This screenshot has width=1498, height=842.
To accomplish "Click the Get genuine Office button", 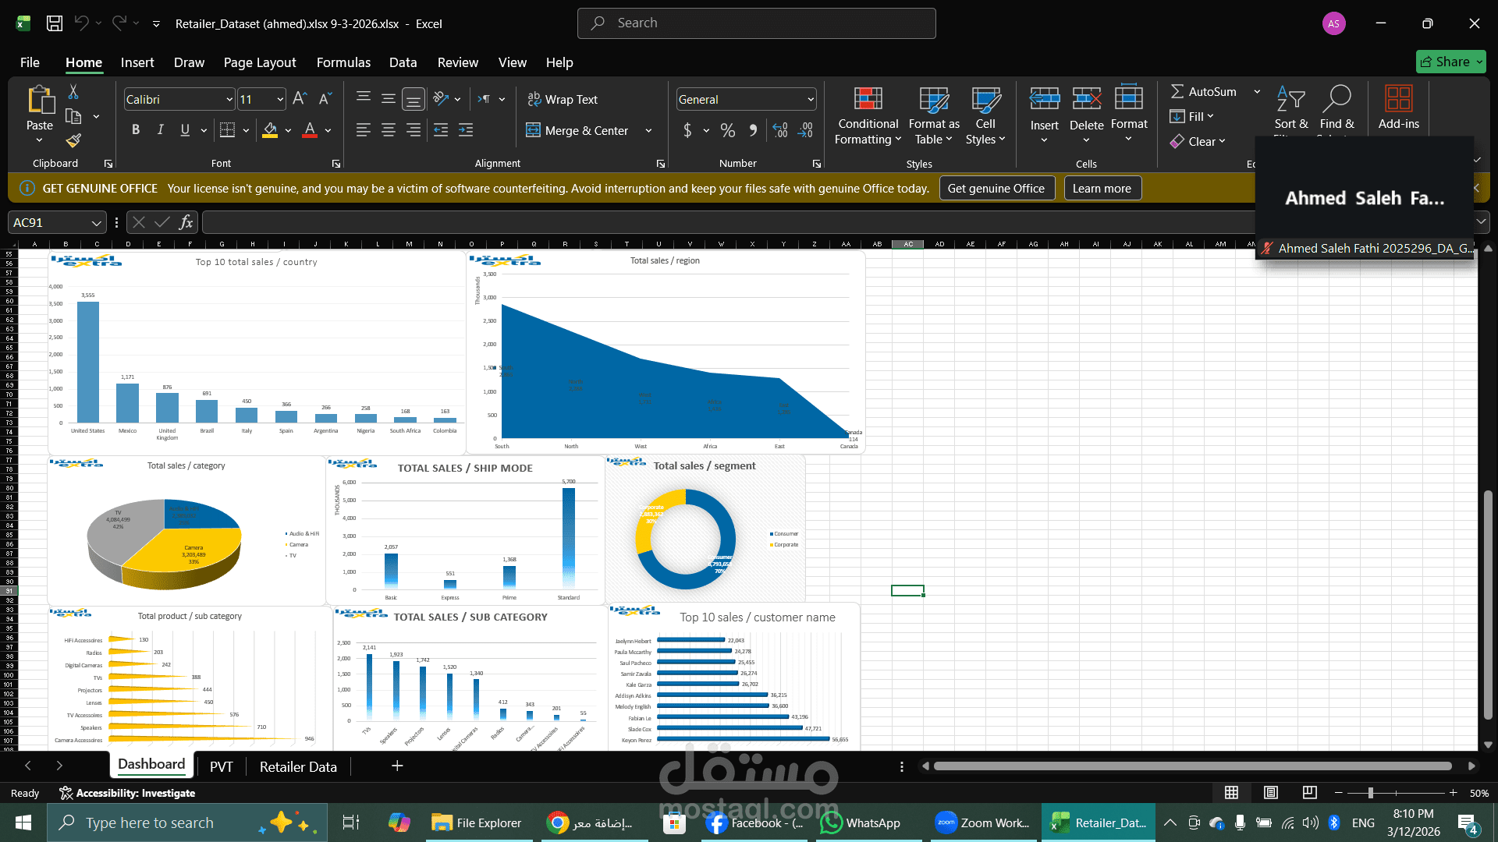I will click(996, 188).
